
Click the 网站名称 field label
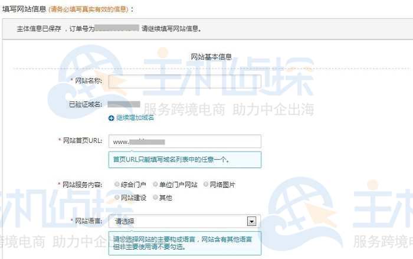point(88,81)
